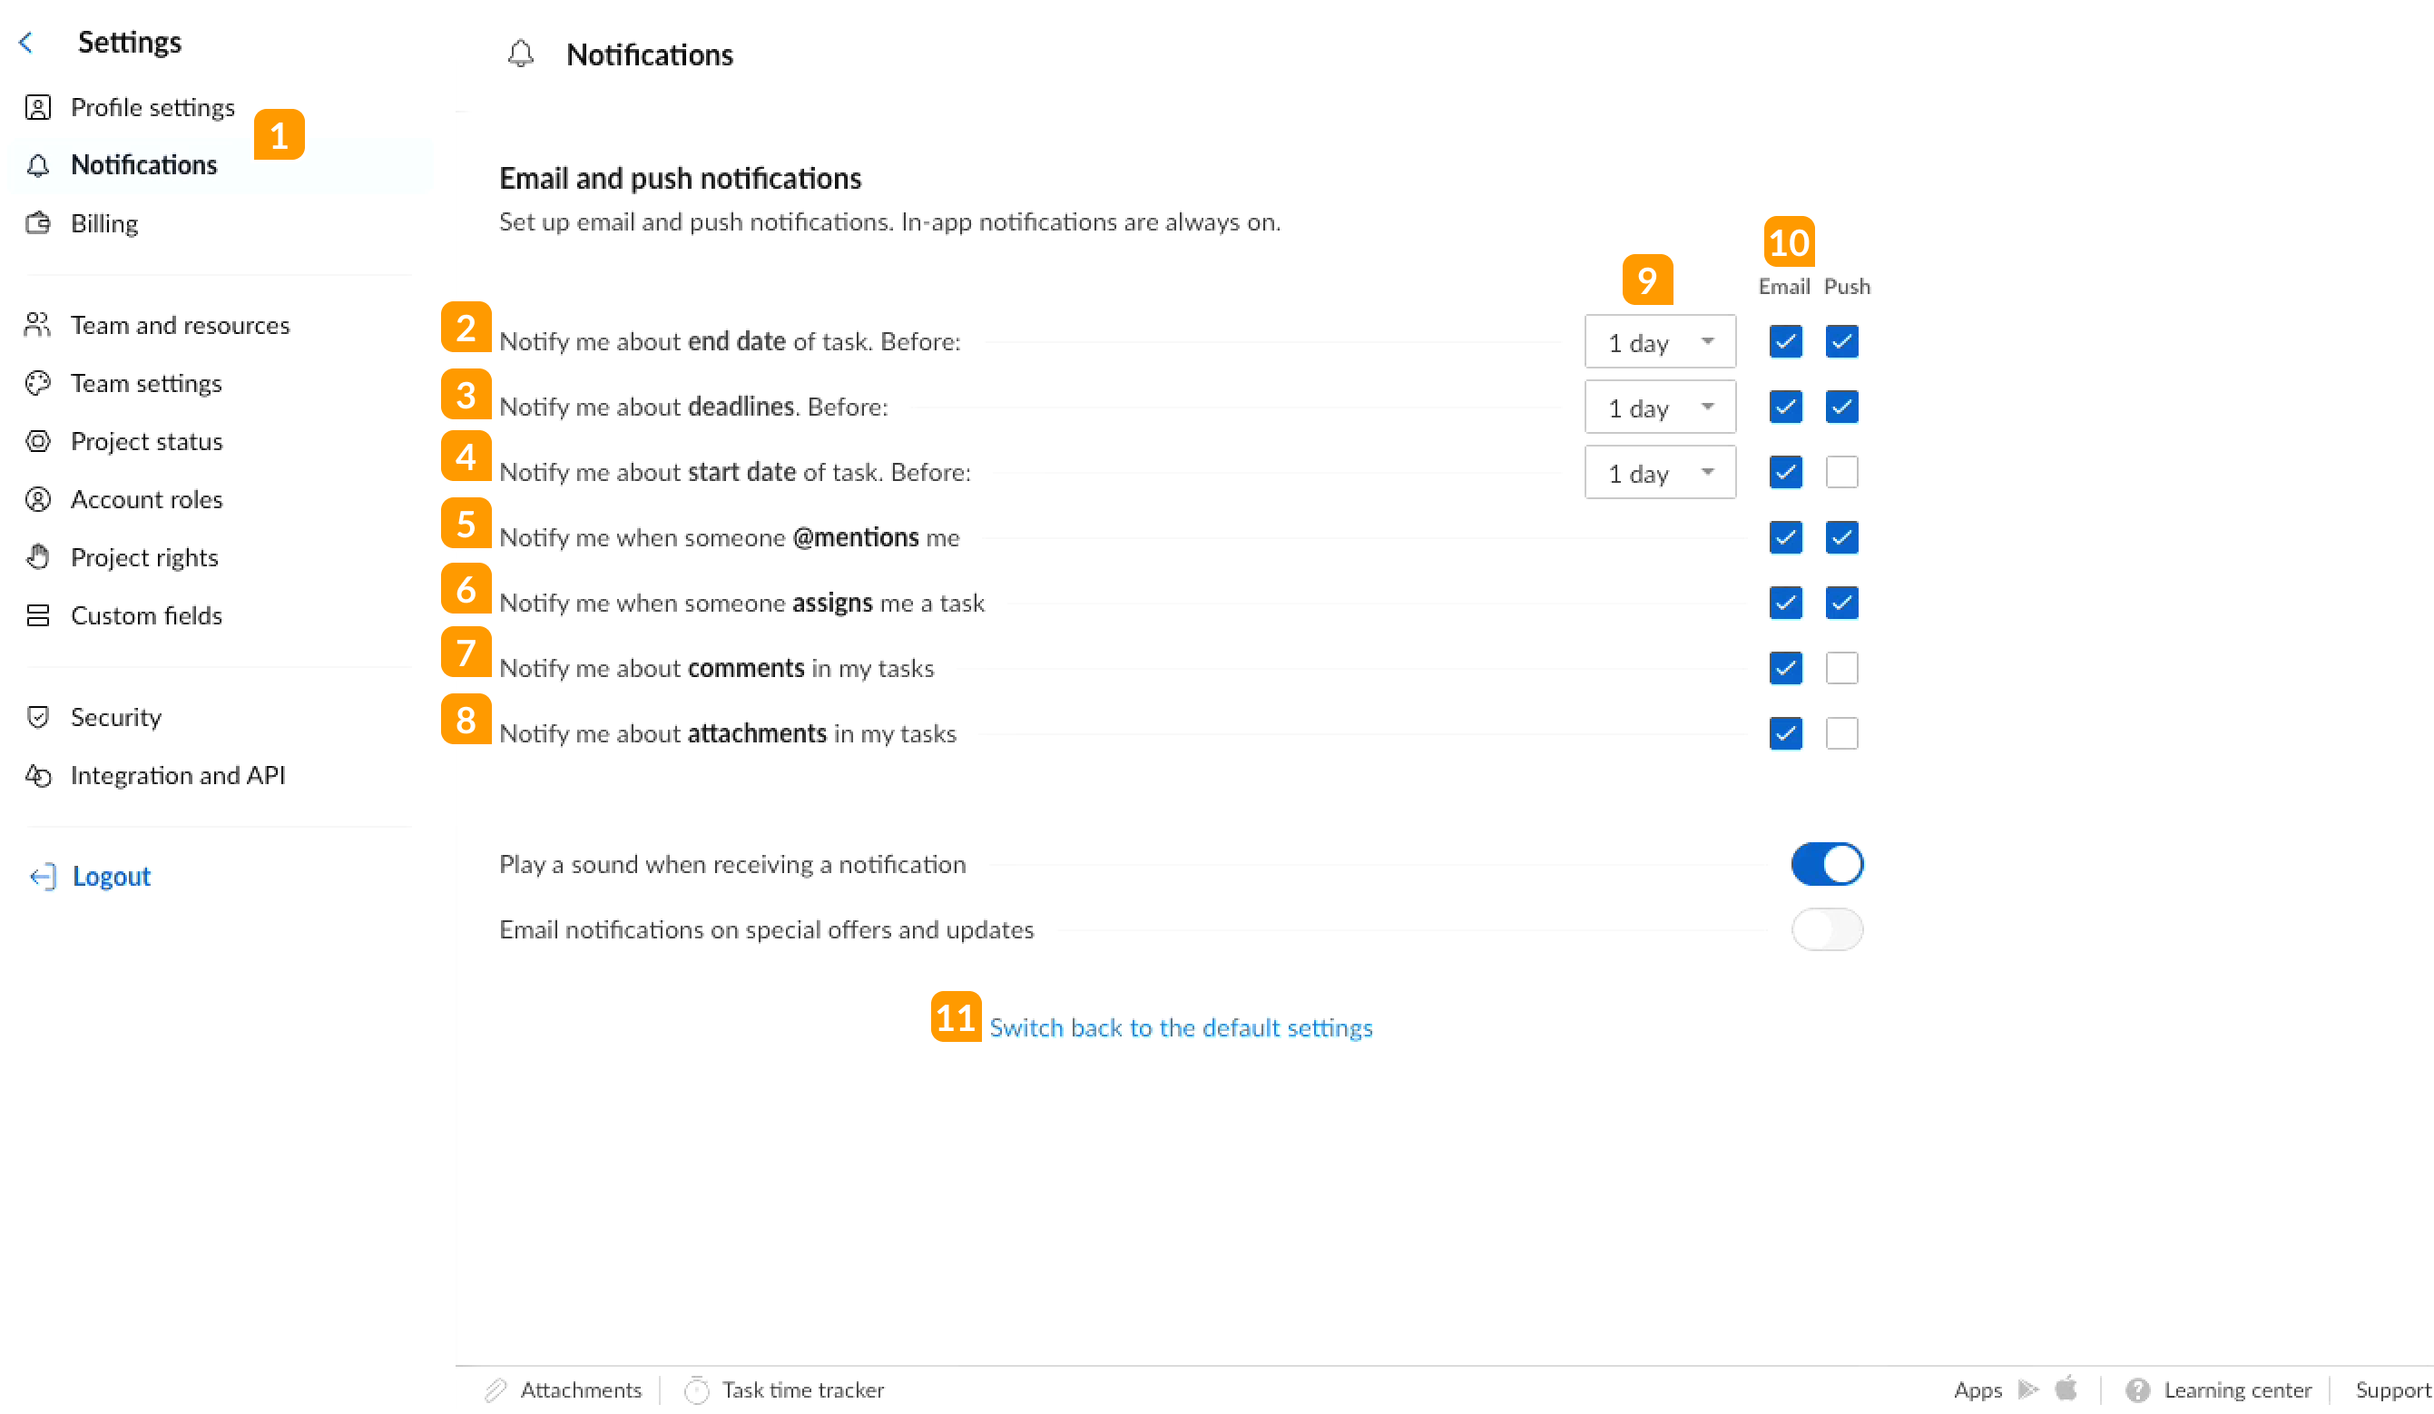Open the end date reminder dropdown
Viewport: 2434px width, 1414px height.
[1659, 341]
